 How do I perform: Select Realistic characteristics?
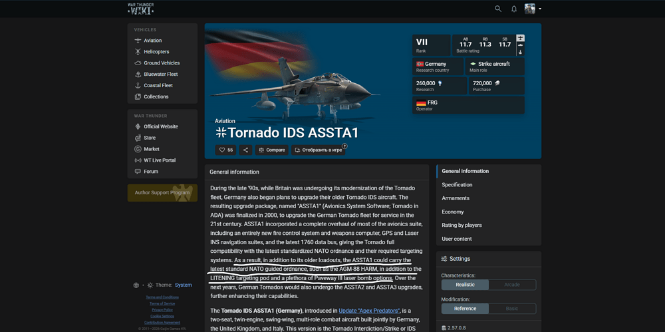(x=465, y=285)
